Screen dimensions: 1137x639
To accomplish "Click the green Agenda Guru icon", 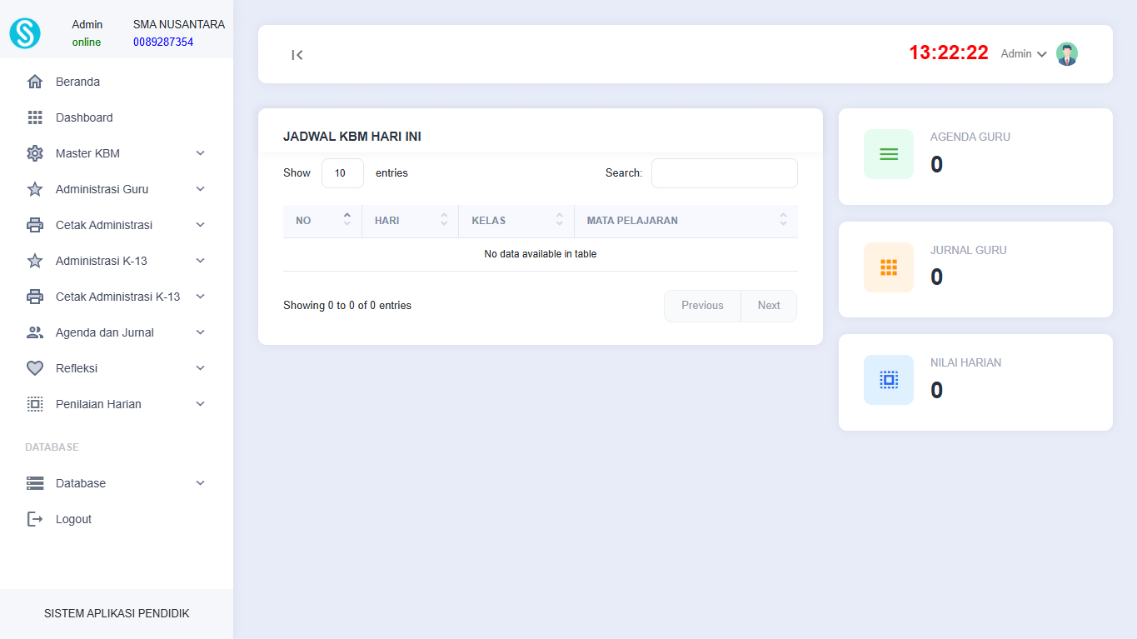I will click(x=888, y=154).
